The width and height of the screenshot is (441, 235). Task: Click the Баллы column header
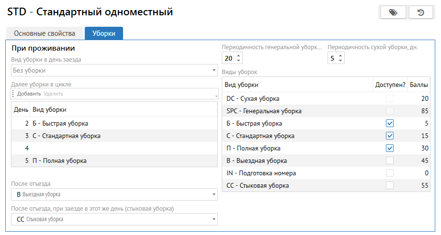point(419,85)
